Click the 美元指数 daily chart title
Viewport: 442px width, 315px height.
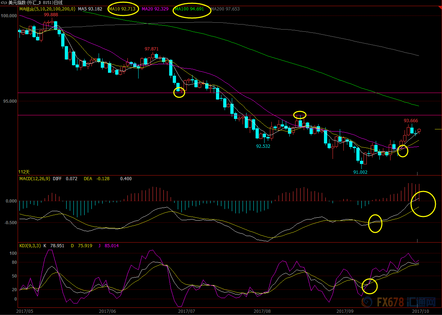pyautogui.click(x=35, y=3)
